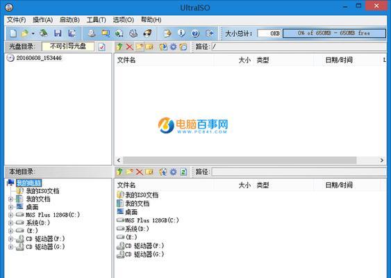391x278 pixels.
Task: Click red X delete in local toolbar
Action: pyautogui.click(x=140, y=172)
